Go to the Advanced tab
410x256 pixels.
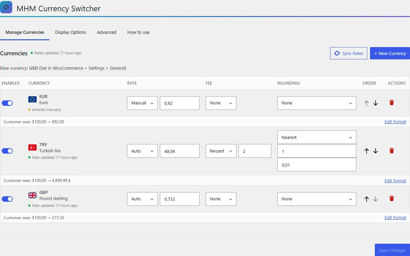(x=107, y=32)
